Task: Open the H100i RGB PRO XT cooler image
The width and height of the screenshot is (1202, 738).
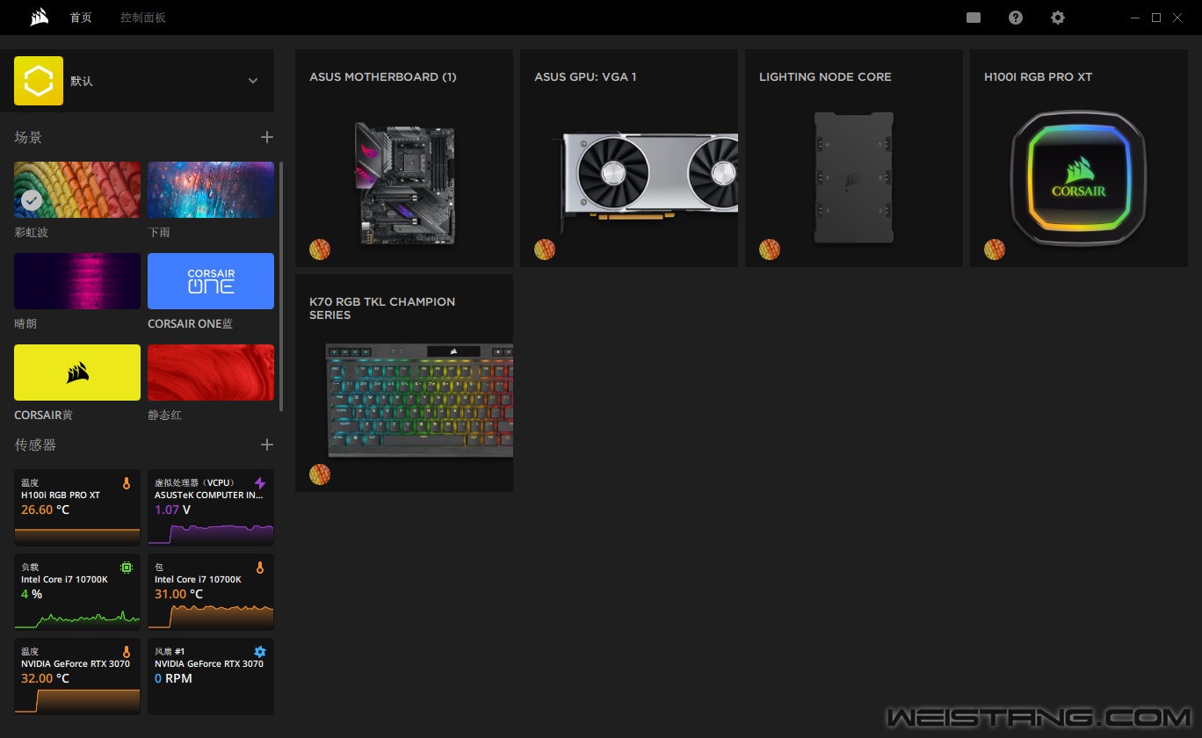Action: 1079,177
